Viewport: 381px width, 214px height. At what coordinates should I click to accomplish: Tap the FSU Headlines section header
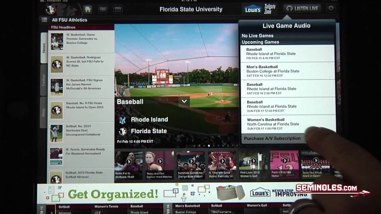(x=81, y=27)
